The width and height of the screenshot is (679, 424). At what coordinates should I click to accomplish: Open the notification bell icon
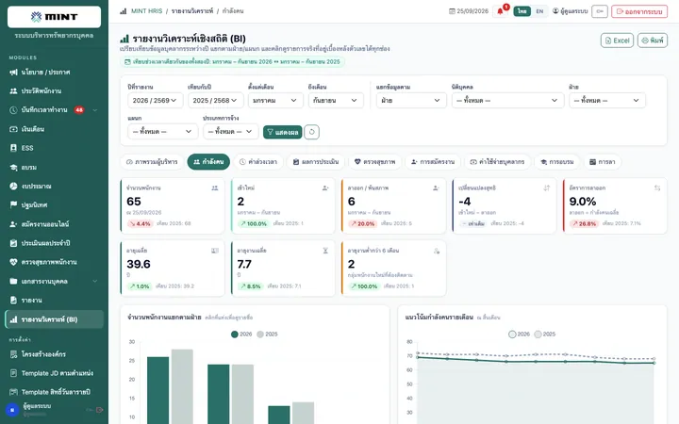(x=500, y=11)
